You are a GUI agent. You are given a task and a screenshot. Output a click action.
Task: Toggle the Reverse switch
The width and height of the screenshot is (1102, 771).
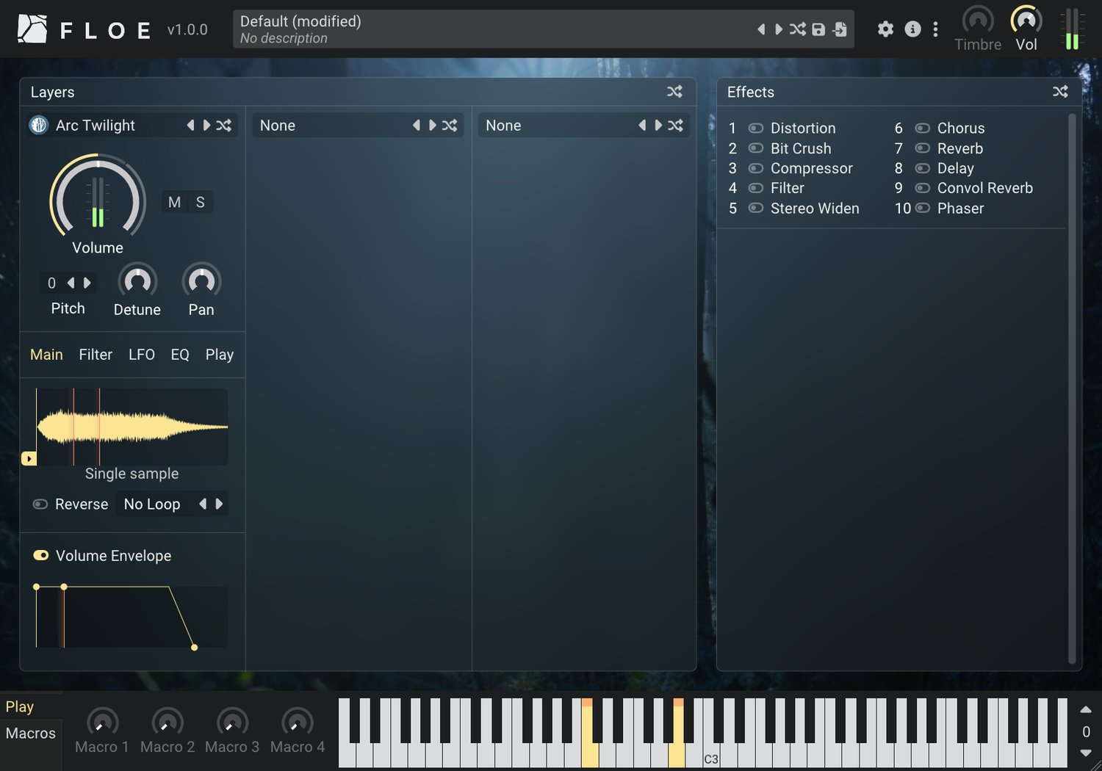[40, 504]
